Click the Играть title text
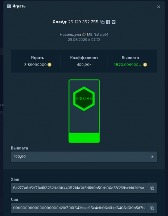 19,6
